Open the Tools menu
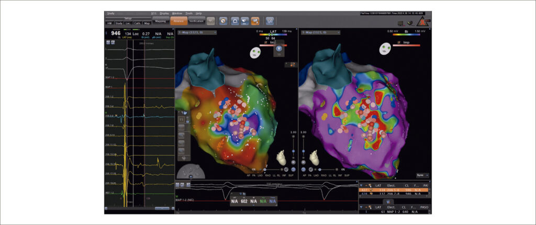 (x=189, y=13)
